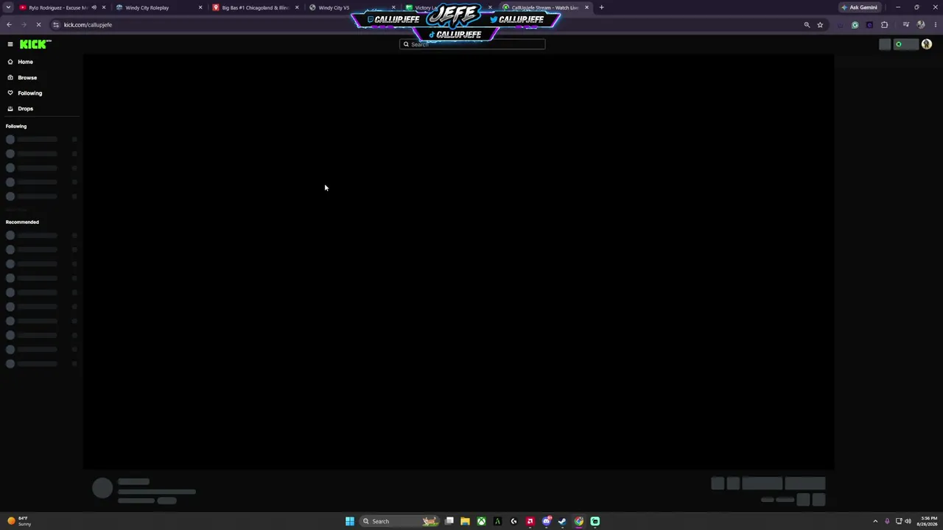Open the weather widget showing Sunny

point(19,521)
